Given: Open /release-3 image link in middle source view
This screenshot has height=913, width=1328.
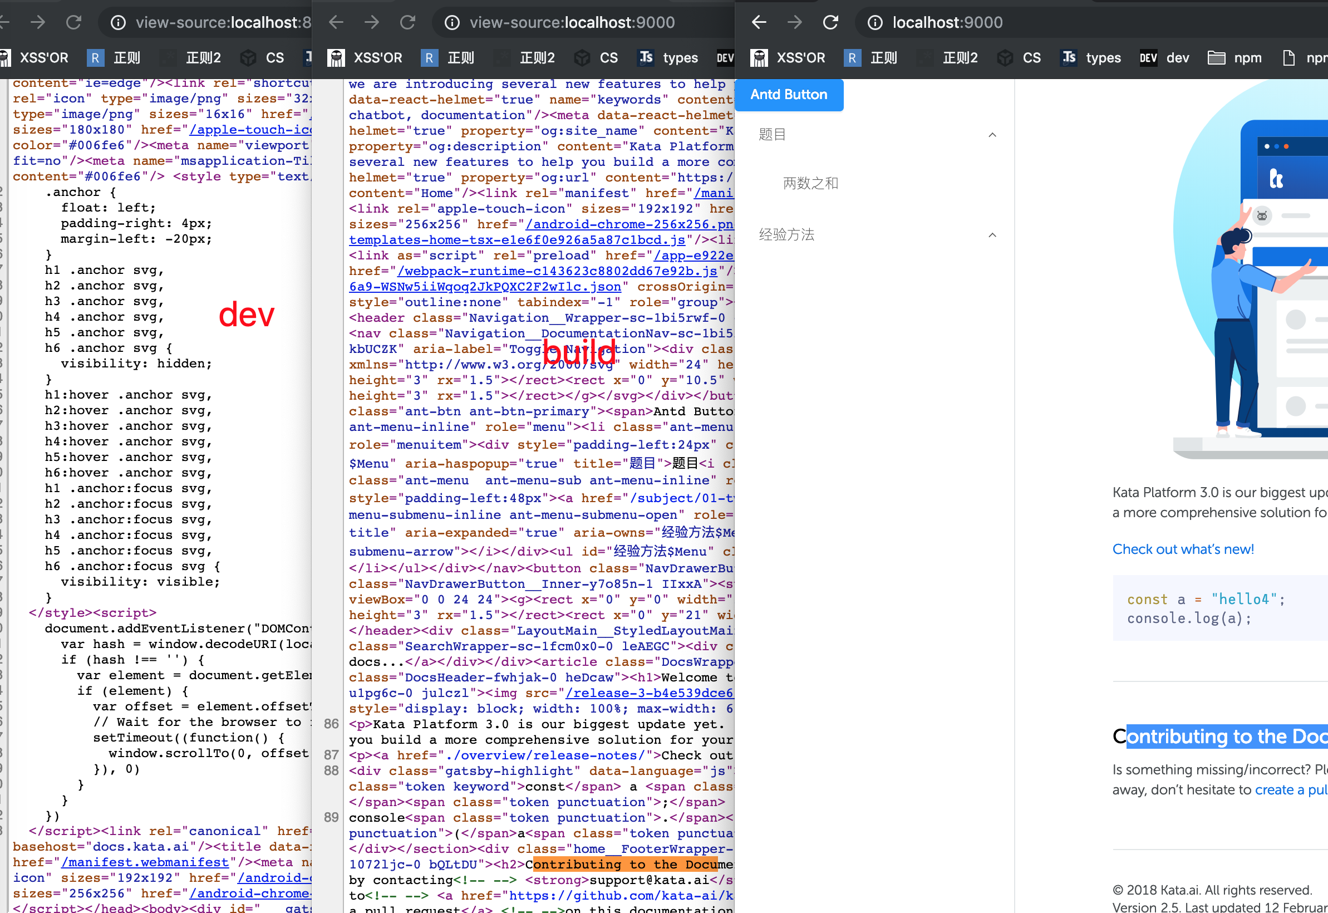Looking at the screenshot, I should 649,693.
